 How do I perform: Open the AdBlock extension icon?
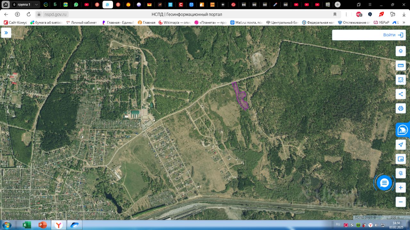tap(359, 14)
